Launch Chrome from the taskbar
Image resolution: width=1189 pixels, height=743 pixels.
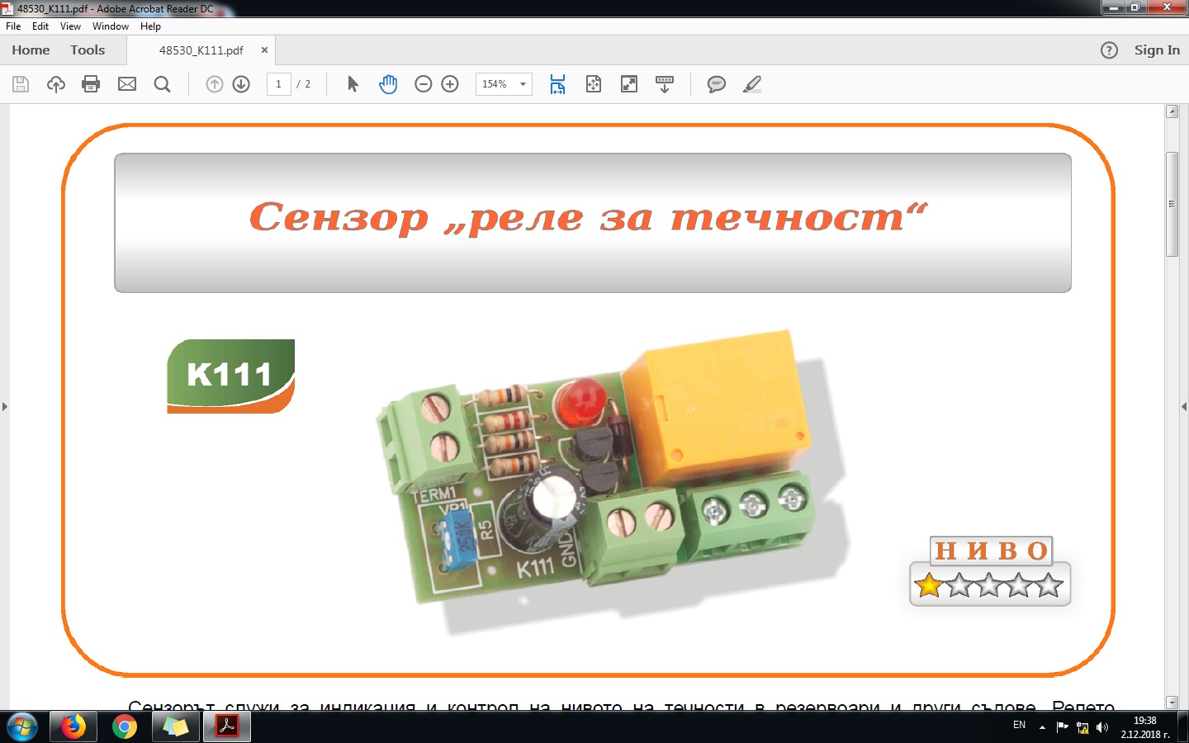click(x=124, y=727)
